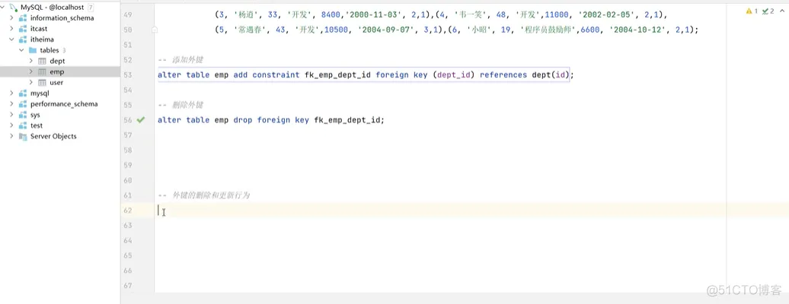Select the user table row

(x=60, y=82)
